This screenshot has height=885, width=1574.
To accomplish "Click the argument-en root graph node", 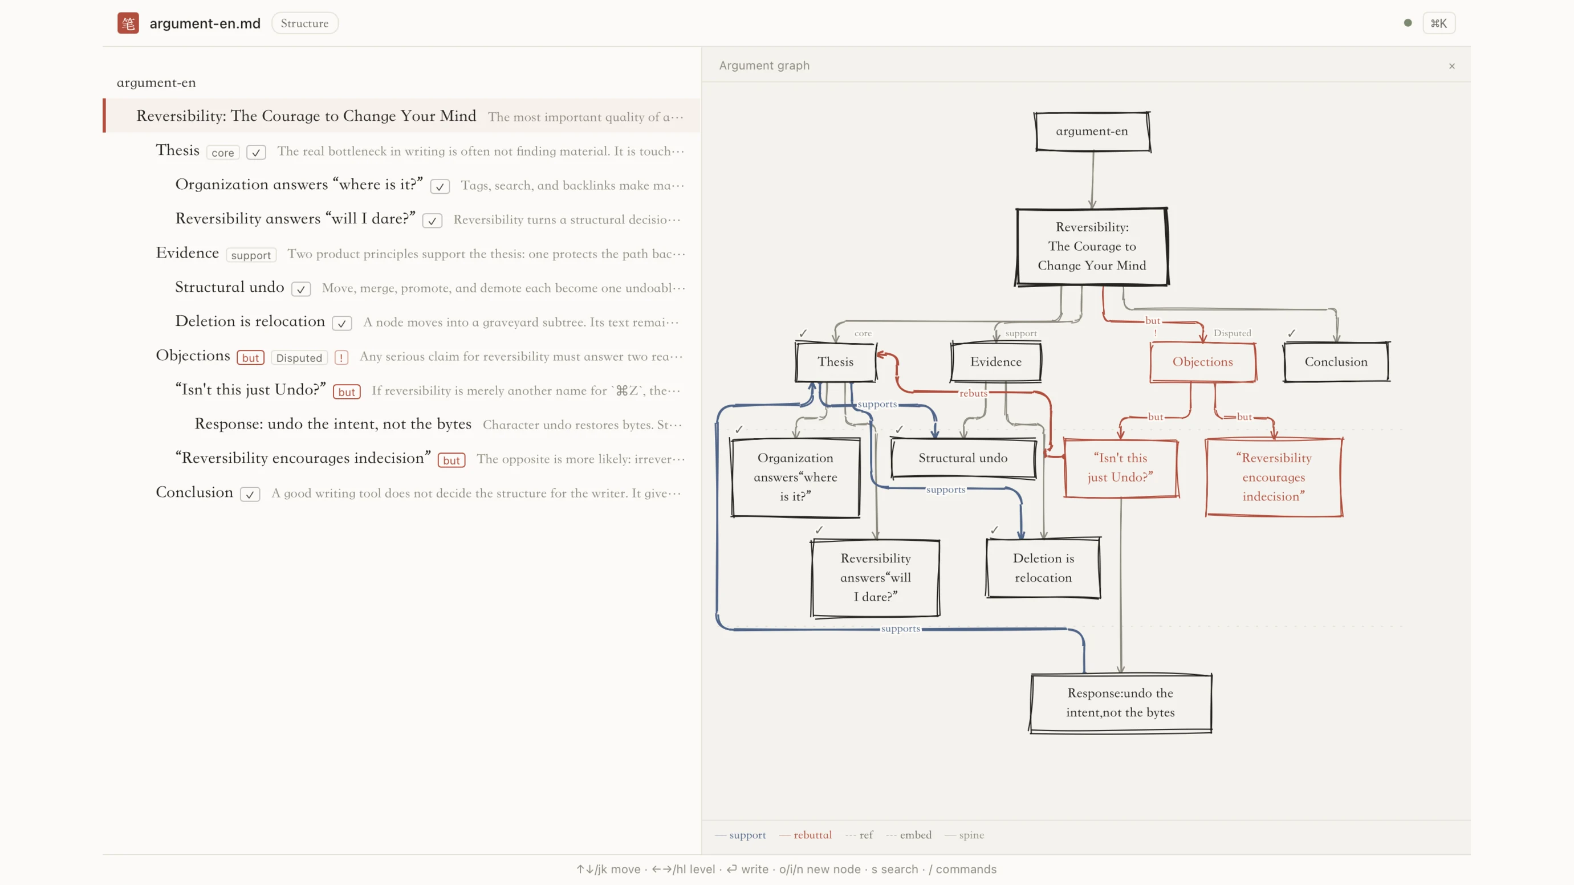I will (x=1092, y=131).
